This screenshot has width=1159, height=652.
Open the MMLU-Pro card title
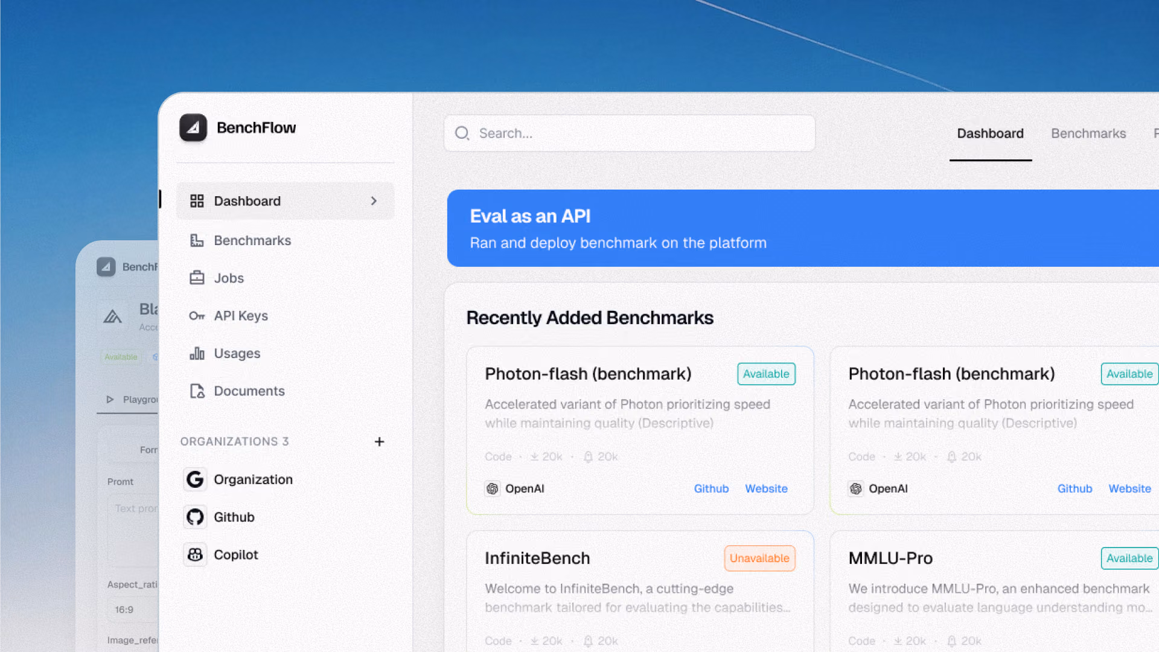pos(890,558)
